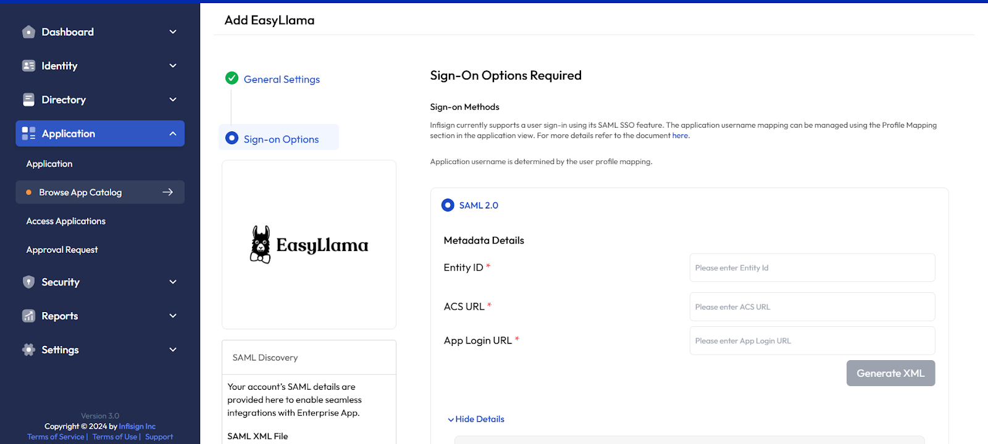Open the Terms of Use link
The image size is (988, 444).
click(x=115, y=437)
